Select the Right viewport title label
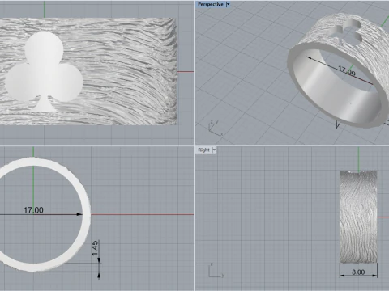 [203, 150]
